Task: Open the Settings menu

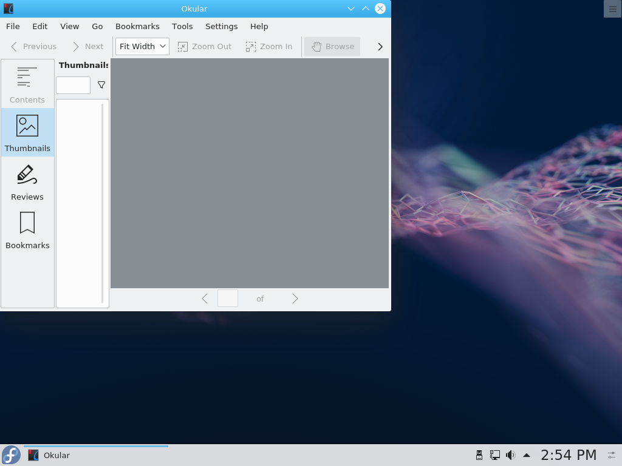Action: click(221, 27)
